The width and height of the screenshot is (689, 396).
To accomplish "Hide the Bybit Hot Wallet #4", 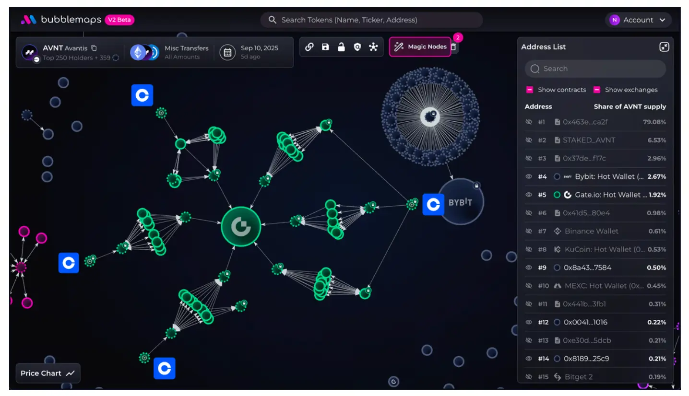I will click(529, 176).
